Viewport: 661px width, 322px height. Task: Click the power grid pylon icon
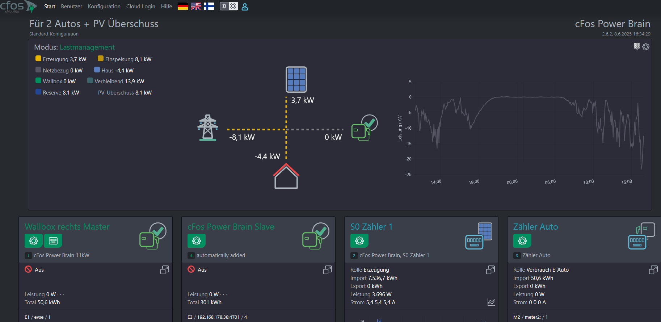click(208, 127)
